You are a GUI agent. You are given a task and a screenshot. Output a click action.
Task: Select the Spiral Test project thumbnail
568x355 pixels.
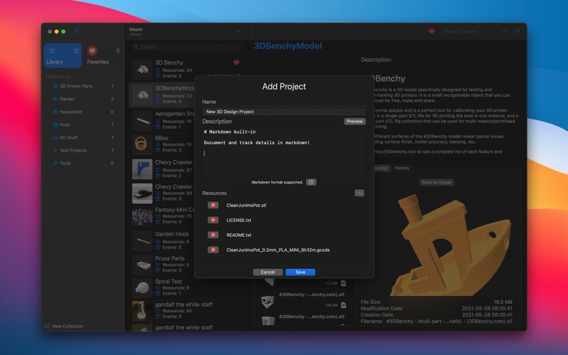[x=142, y=288]
